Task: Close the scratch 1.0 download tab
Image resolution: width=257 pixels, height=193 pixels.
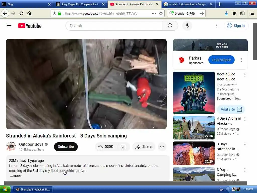Action: pyautogui.click(x=211, y=4)
